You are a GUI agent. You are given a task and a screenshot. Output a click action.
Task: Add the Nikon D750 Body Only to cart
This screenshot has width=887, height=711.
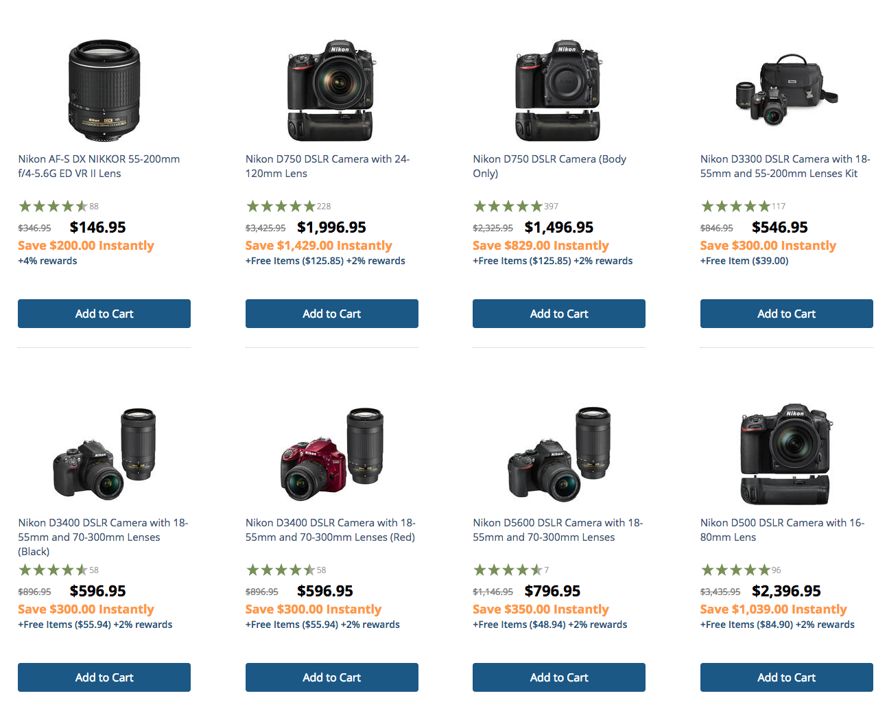click(x=559, y=314)
